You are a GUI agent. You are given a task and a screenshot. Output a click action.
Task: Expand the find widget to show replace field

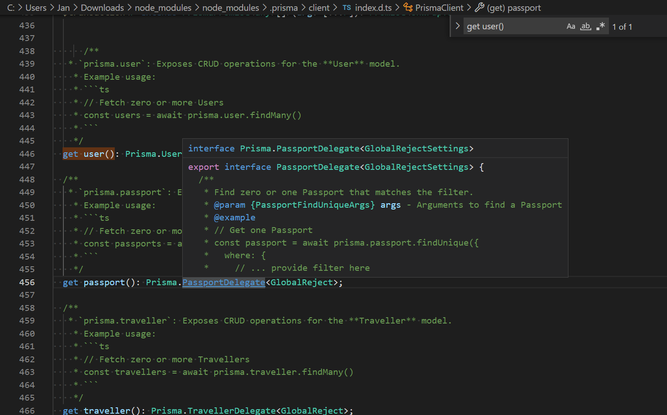pyautogui.click(x=457, y=26)
